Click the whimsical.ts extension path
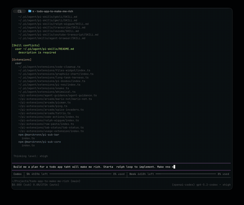The image size is (244, 205). [x=47, y=92]
